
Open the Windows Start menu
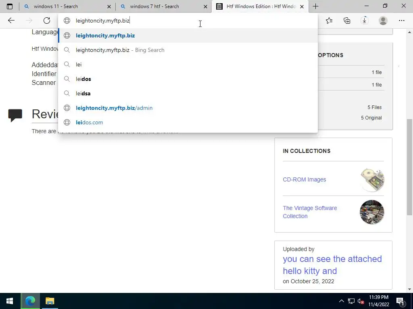(x=10, y=301)
